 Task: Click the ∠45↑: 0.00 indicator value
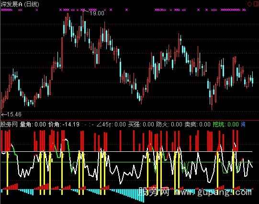pos(111,125)
